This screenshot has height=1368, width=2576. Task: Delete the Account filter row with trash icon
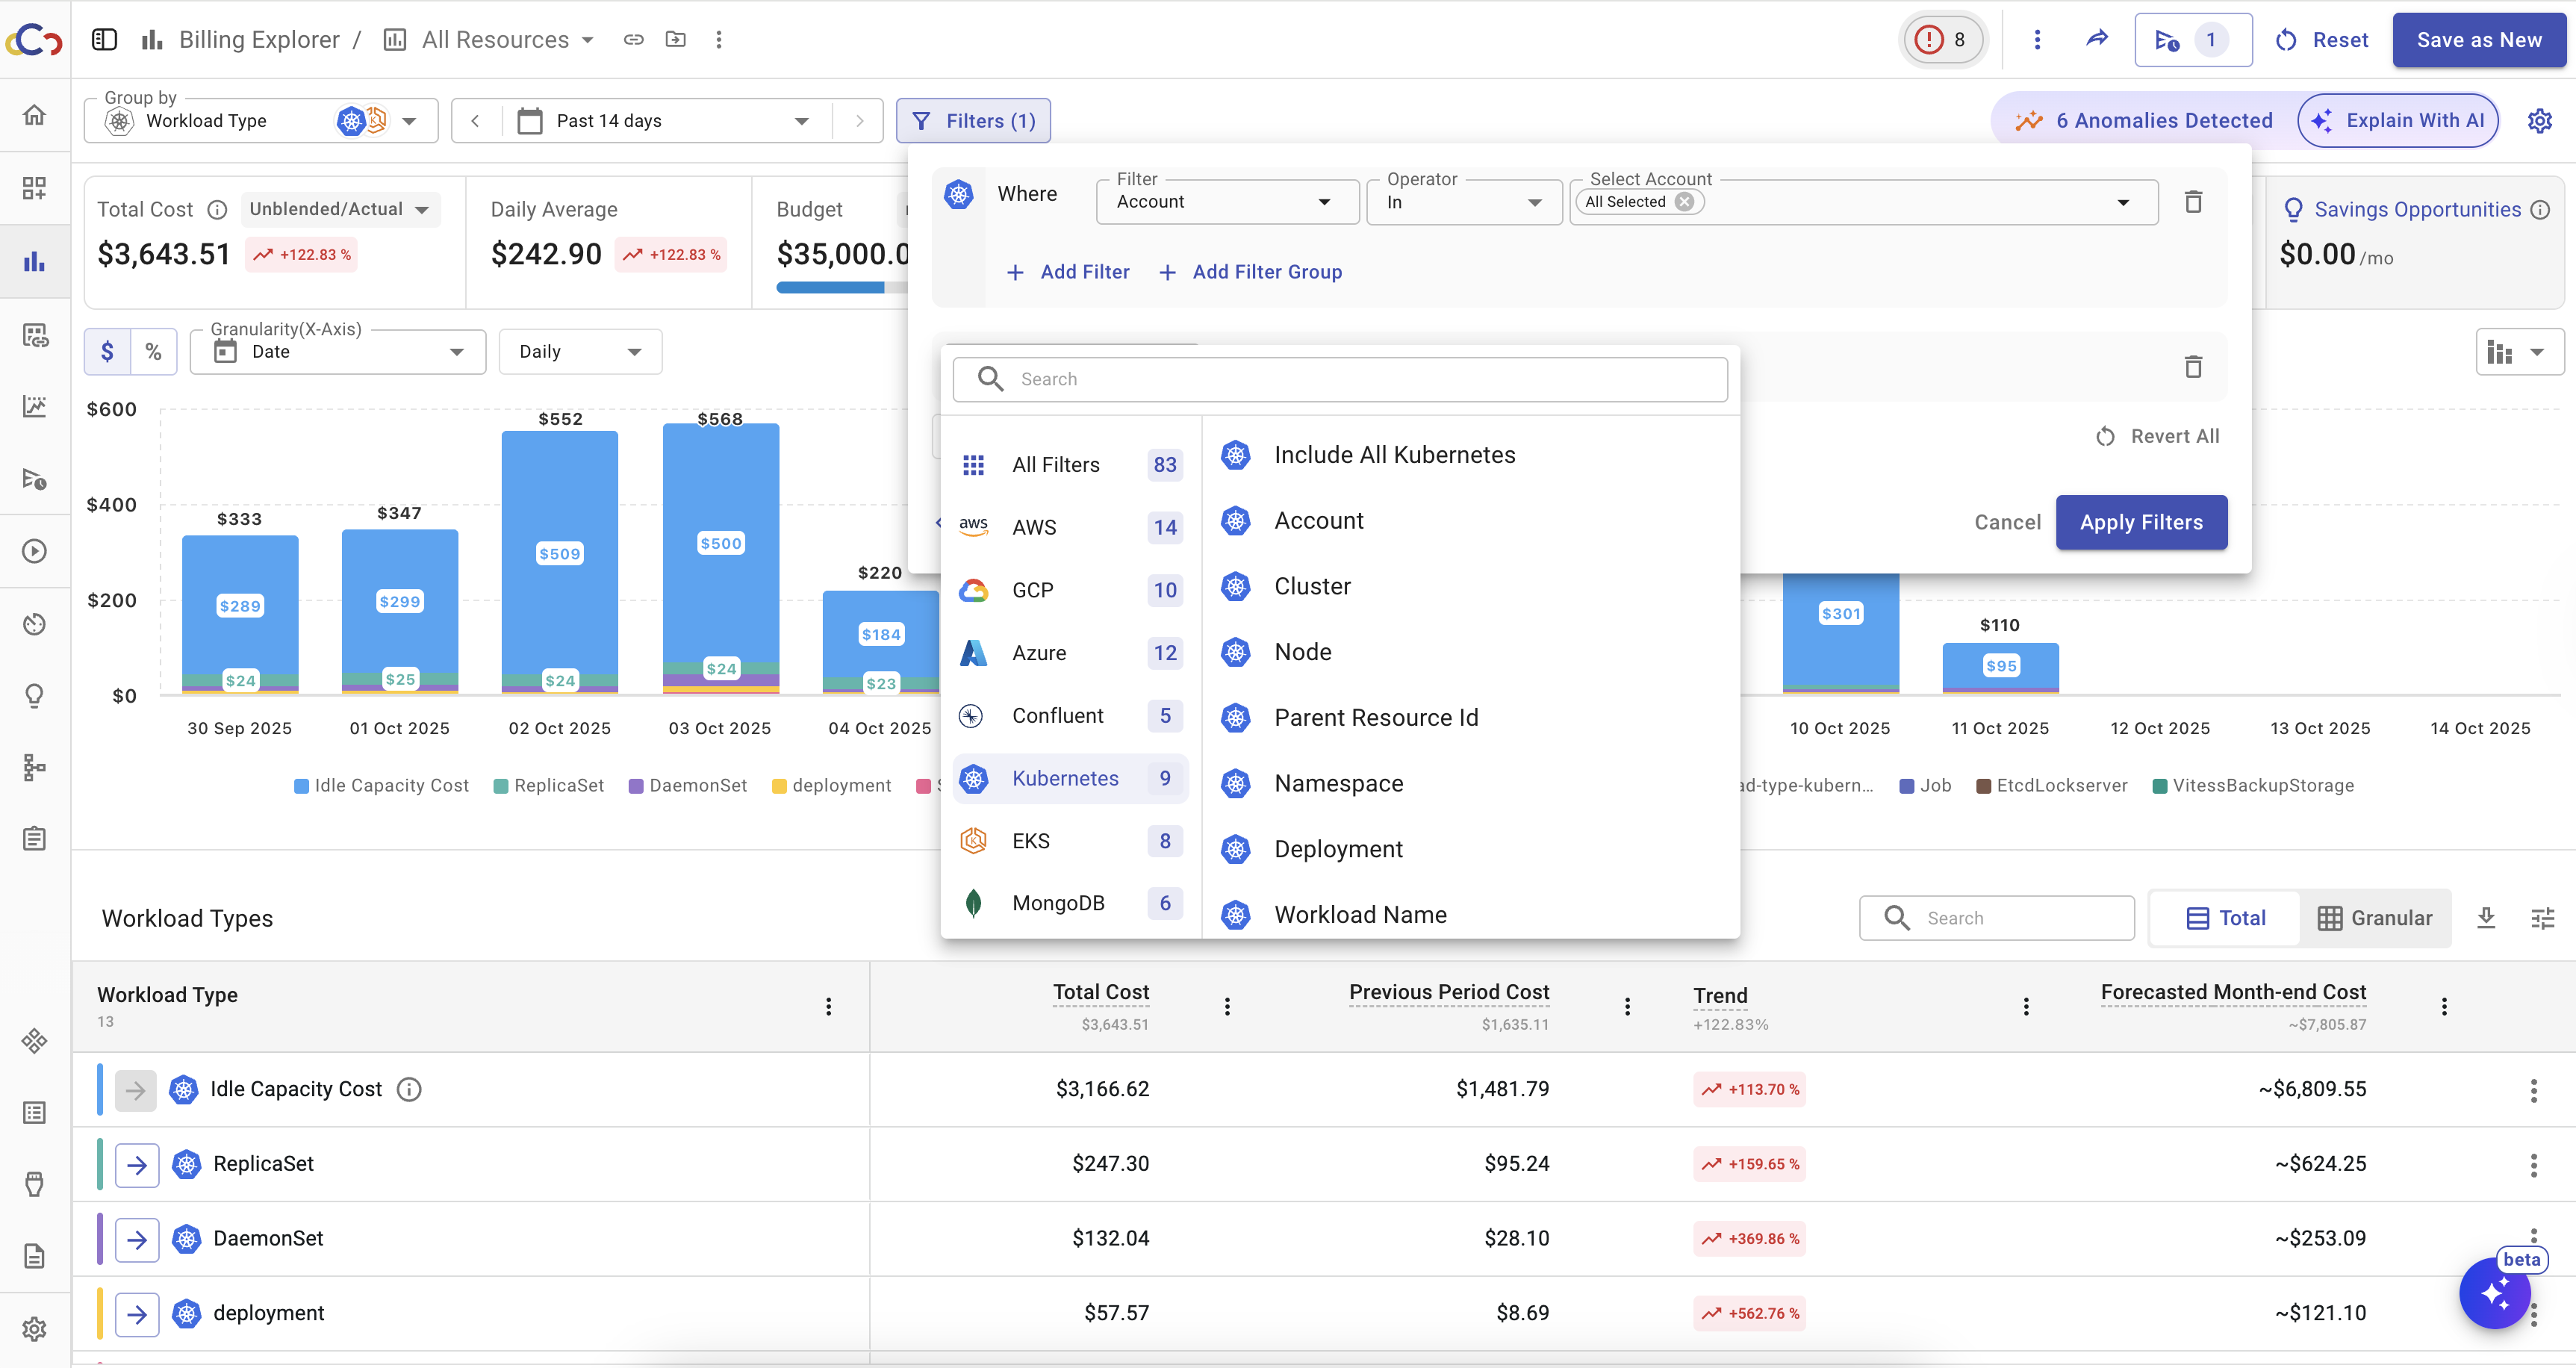pos(2193,202)
